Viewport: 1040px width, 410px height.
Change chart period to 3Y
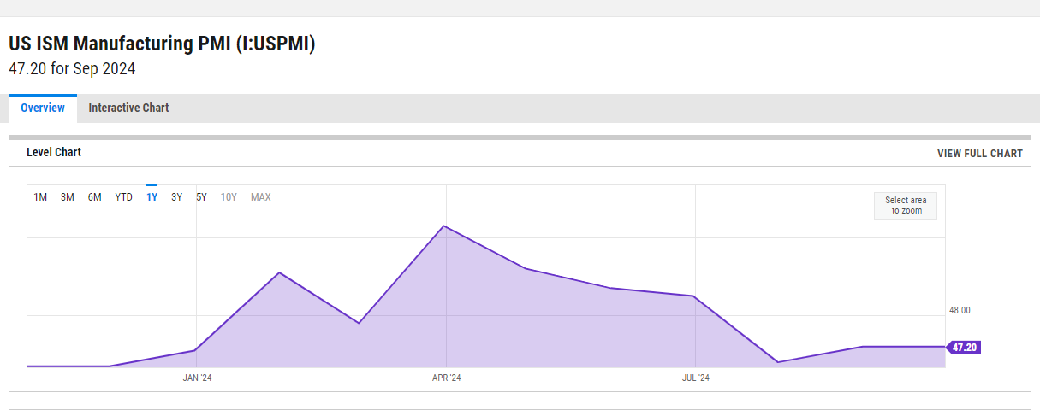coord(176,197)
